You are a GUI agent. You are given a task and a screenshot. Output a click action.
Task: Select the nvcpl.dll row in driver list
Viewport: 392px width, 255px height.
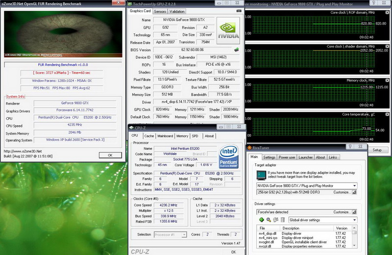click(x=304, y=246)
